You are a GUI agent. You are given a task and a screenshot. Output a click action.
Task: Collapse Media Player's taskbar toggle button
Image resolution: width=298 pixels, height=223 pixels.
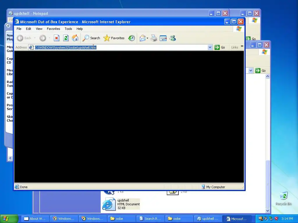click(8, 26)
